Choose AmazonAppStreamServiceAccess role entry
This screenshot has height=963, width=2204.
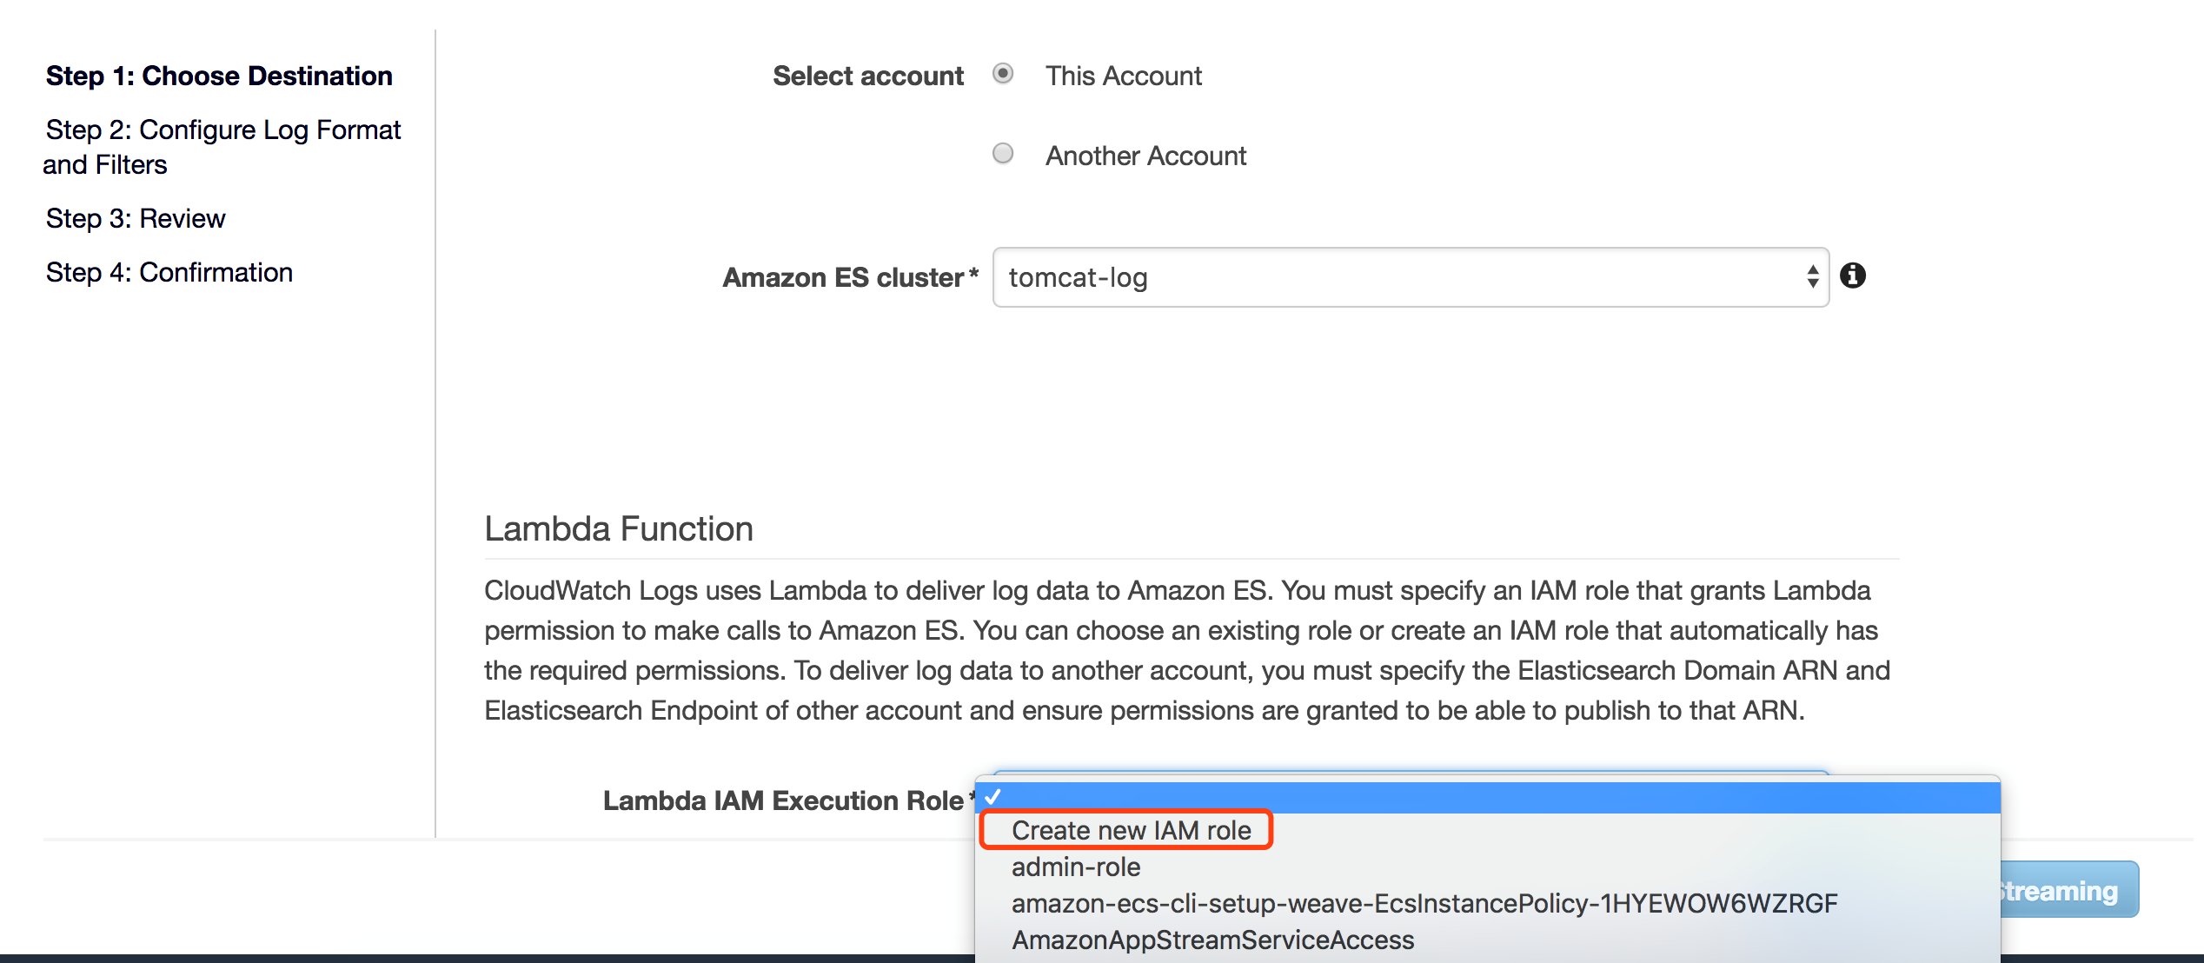point(1212,940)
